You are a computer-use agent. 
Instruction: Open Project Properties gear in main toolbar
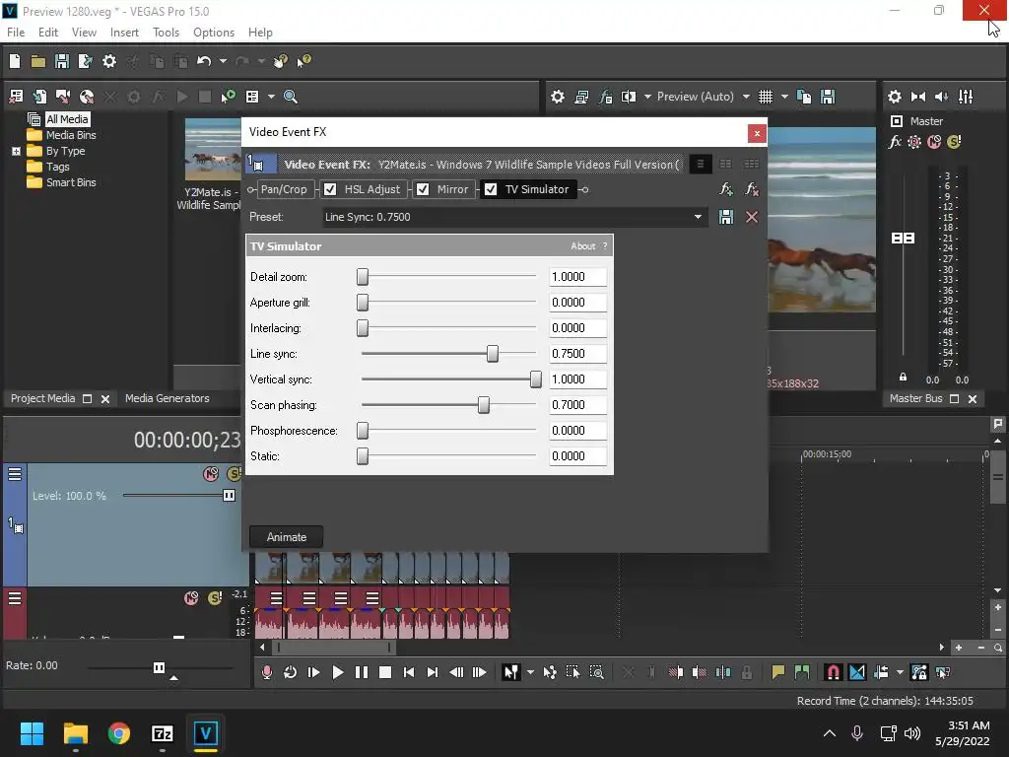pos(109,61)
